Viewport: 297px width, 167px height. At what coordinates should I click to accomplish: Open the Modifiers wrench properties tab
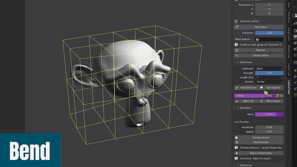click(x=295, y=77)
